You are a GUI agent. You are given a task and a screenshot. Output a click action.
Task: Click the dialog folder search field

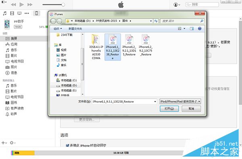(182, 21)
